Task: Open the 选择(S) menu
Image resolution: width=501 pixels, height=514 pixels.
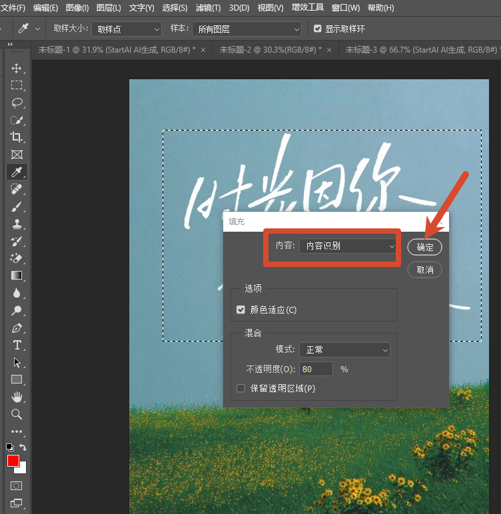Action: tap(175, 7)
